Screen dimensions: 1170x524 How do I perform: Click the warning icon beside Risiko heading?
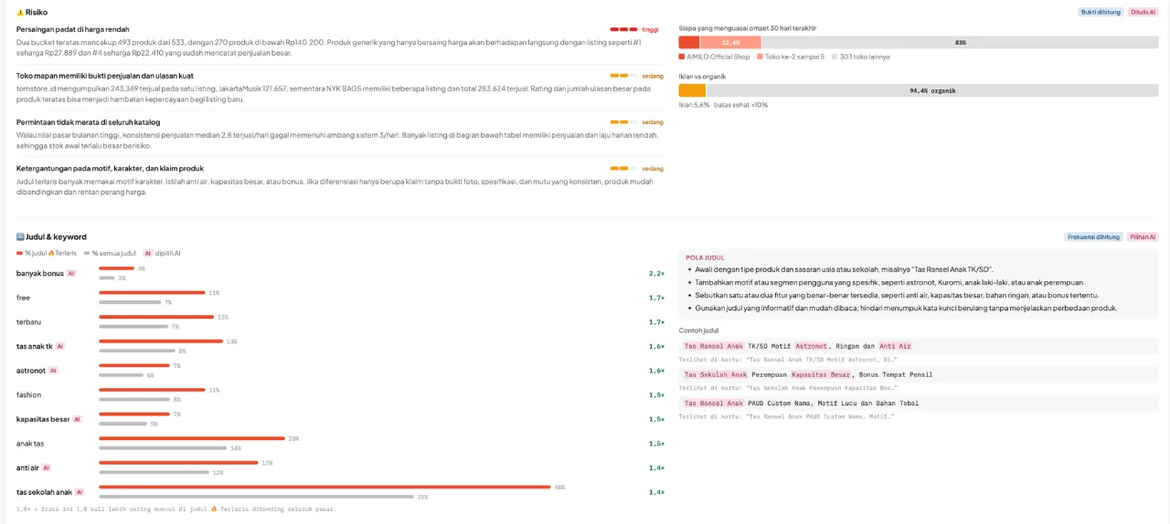20,12
